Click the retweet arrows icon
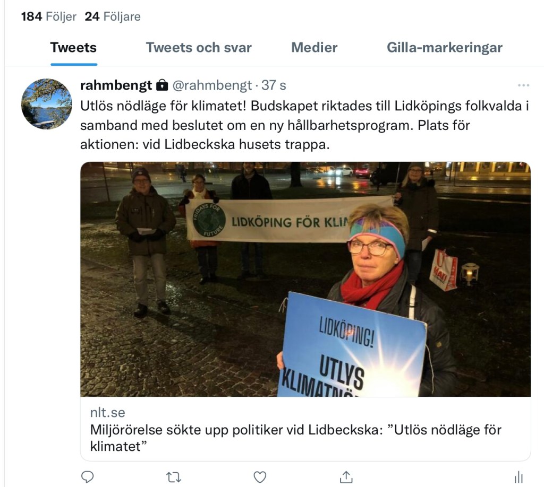 pos(174,477)
